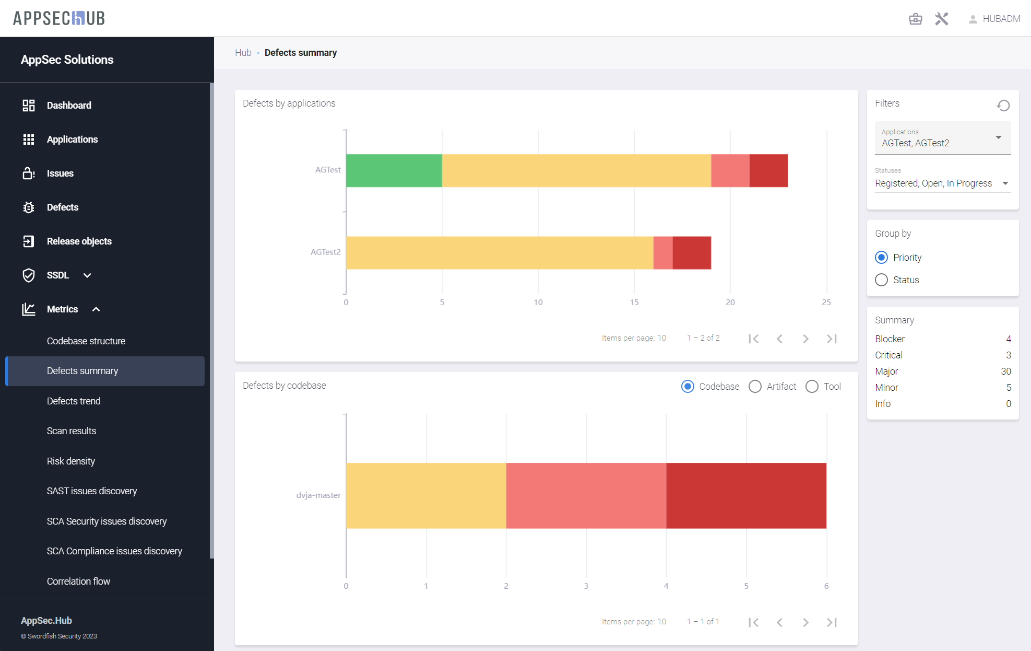Viewport: 1031px width, 651px height.
Task: Click the Hub breadcrumb link
Action: (243, 53)
